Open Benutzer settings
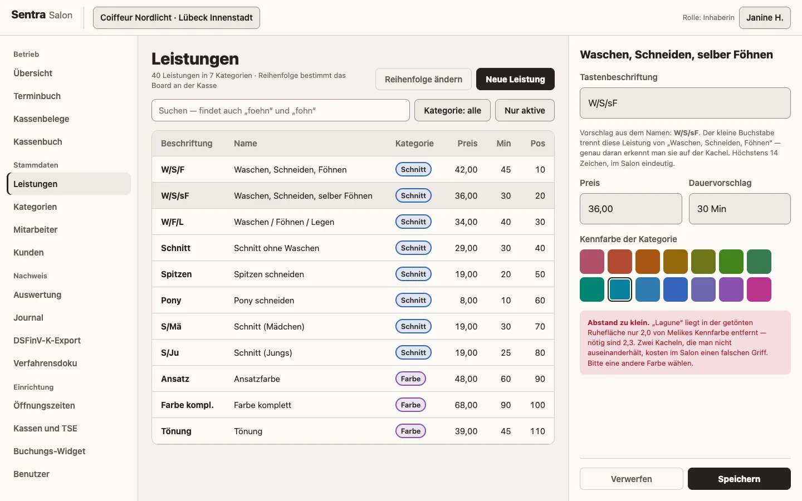The width and height of the screenshot is (802, 501). click(x=69, y=474)
